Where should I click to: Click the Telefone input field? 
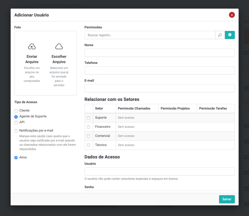[159, 70]
